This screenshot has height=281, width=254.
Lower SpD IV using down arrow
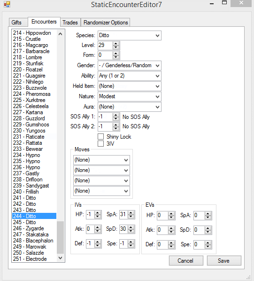tap(131, 231)
